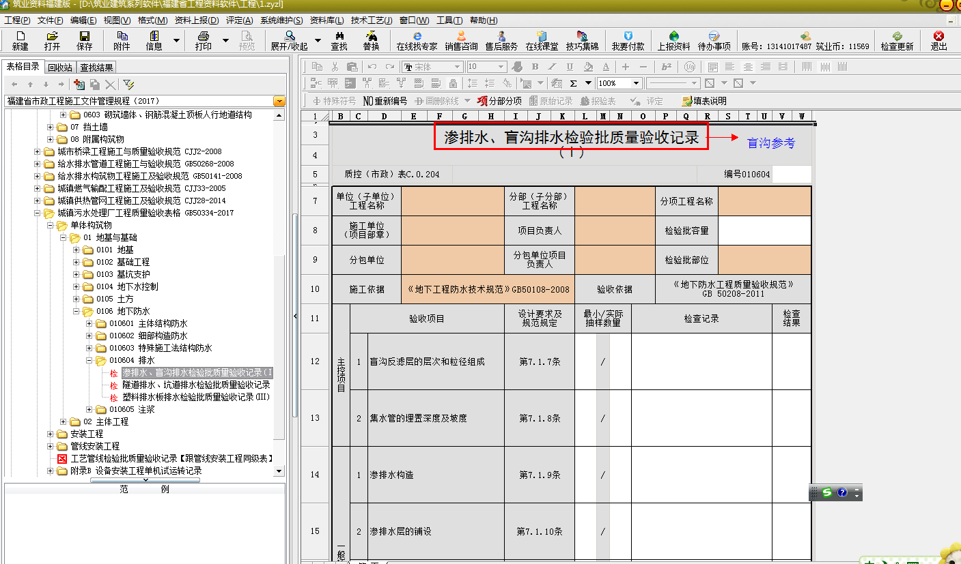Switch to the 回收站 tab
Image resolution: width=961 pixels, height=564 pixels.
pos(60,68)
